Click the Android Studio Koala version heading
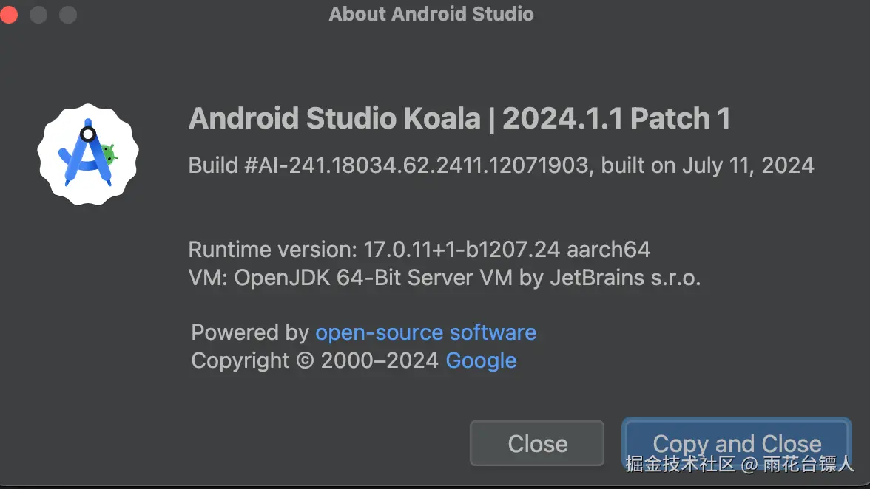The width and height of the screenshot is (870, 489). point(459,118)
